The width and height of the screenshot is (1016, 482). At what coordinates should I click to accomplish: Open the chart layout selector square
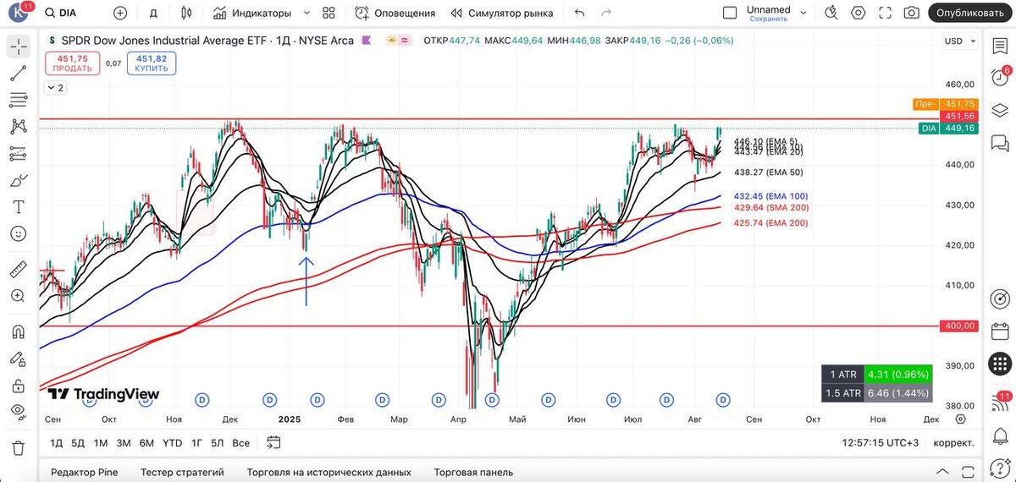click(x=730, y=13)
